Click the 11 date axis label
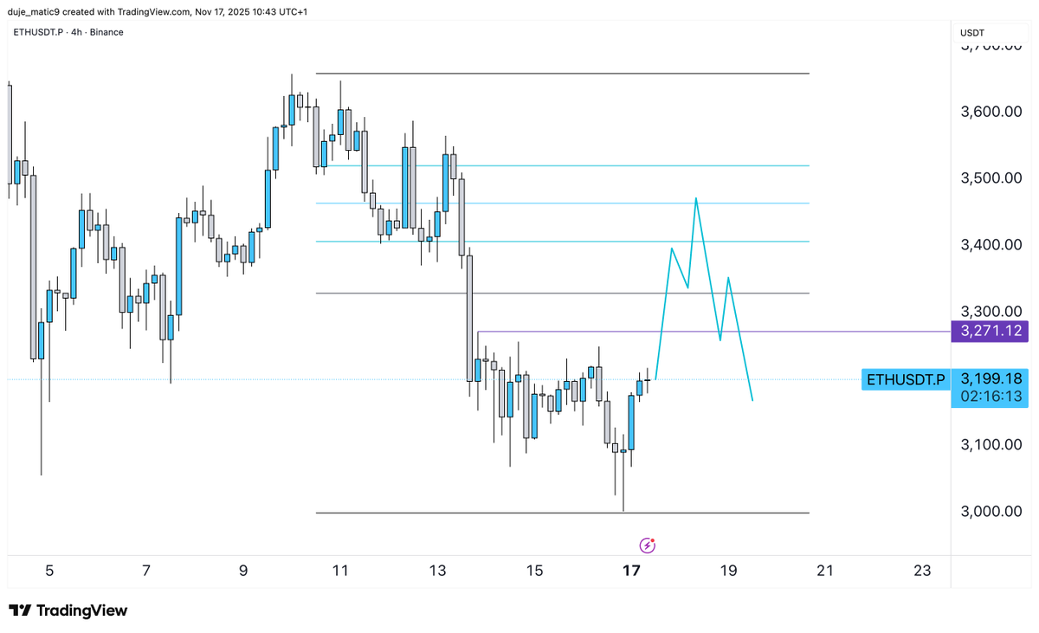The image size is (1039, 633). tap(340, 570)
